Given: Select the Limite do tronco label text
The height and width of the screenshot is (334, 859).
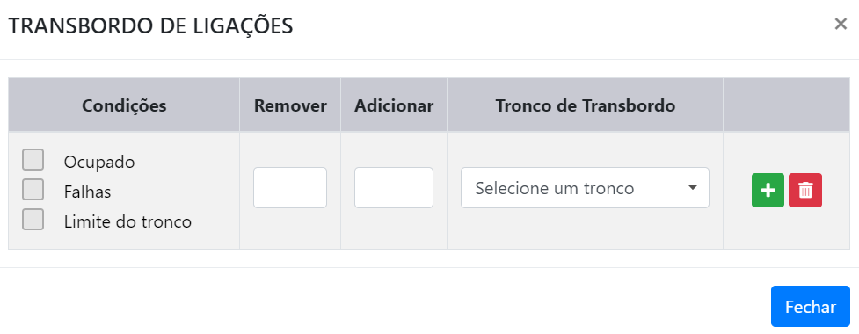Looking at the screenshot, I should 127,221.
